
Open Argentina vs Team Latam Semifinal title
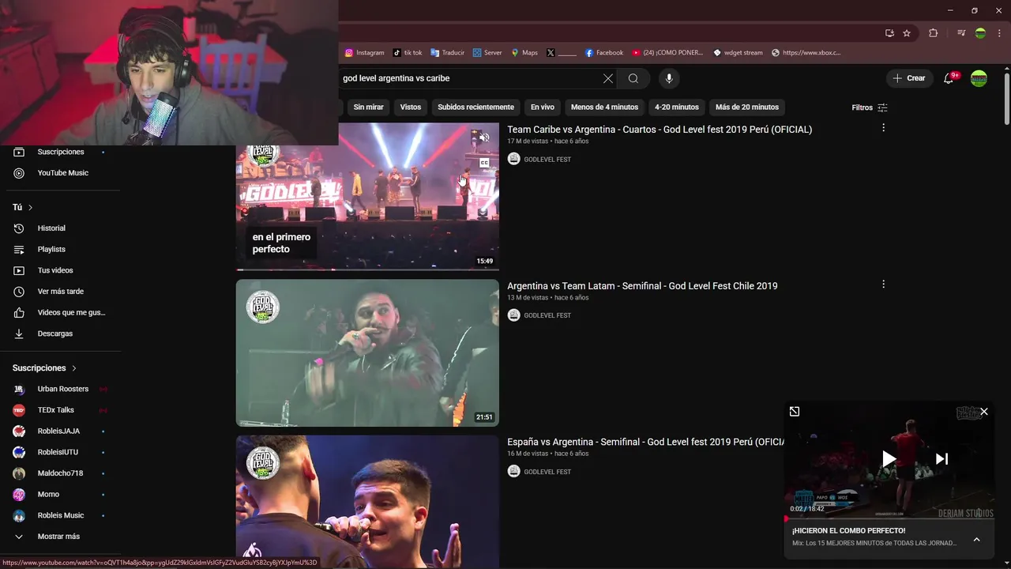[642, 286]
